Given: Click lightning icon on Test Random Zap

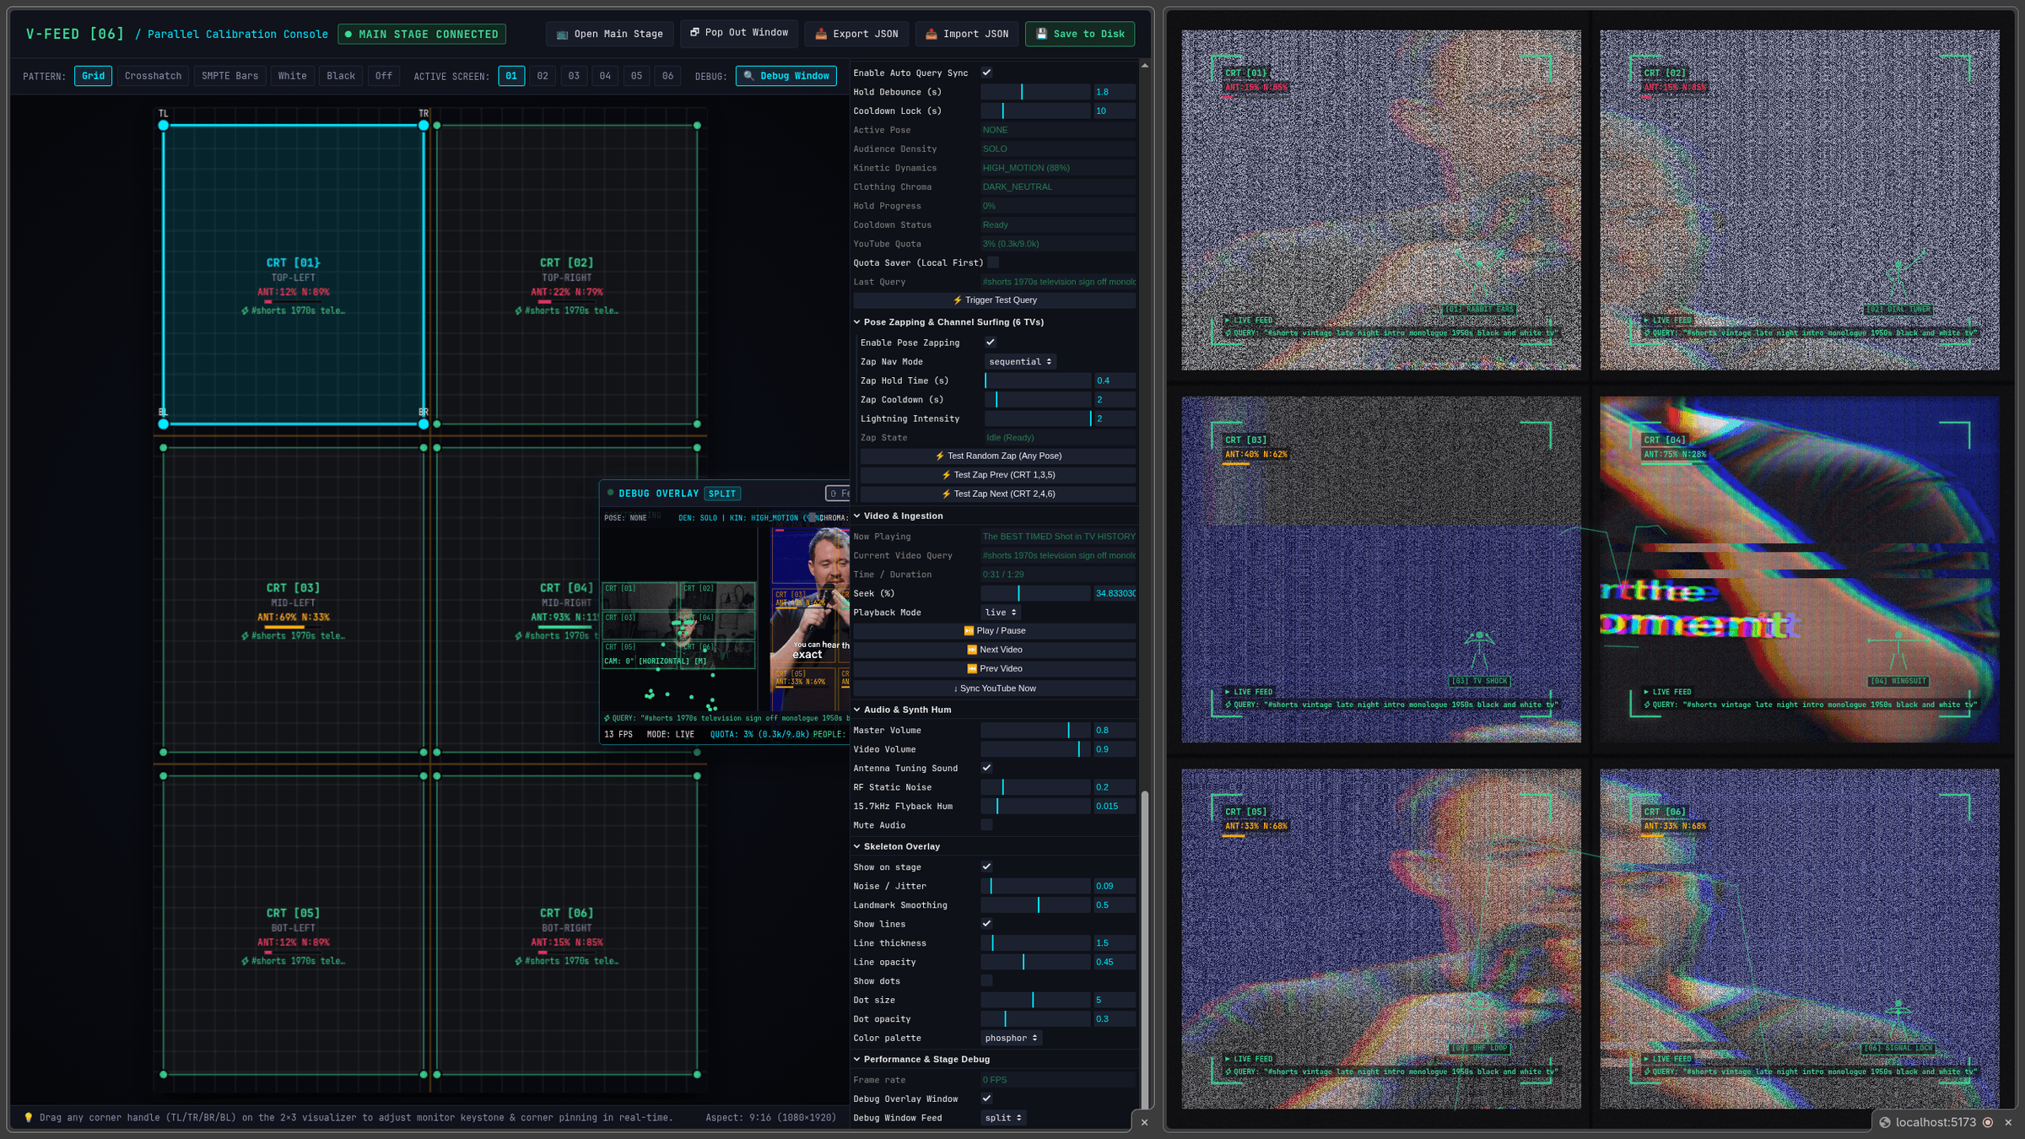Looking at the screenshot, I should (x=940, y=456).
